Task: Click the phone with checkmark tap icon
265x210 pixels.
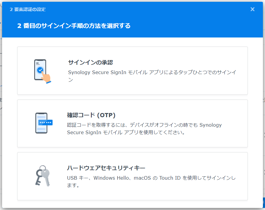Action: 42,71
